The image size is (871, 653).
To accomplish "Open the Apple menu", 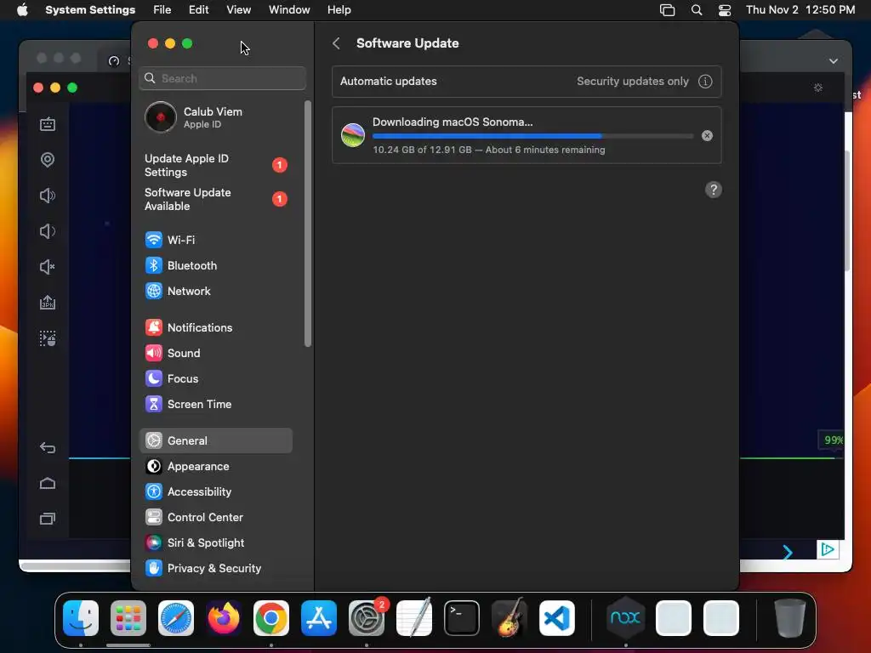I will (x=22, y=10).
